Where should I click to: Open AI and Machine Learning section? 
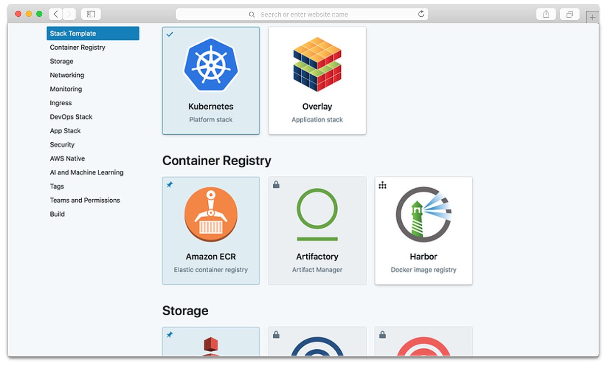(87, 173)
